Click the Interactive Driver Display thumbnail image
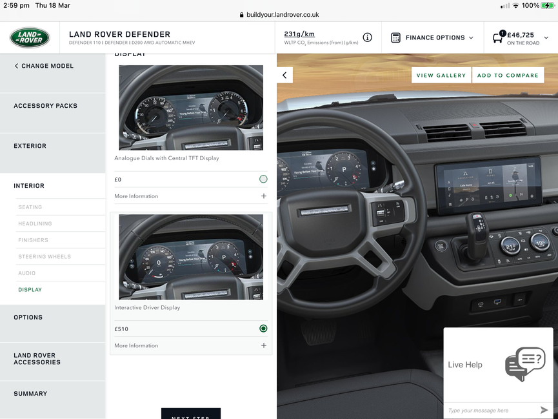The height and width of the screenshot is (419, 558). click(191, 257)
